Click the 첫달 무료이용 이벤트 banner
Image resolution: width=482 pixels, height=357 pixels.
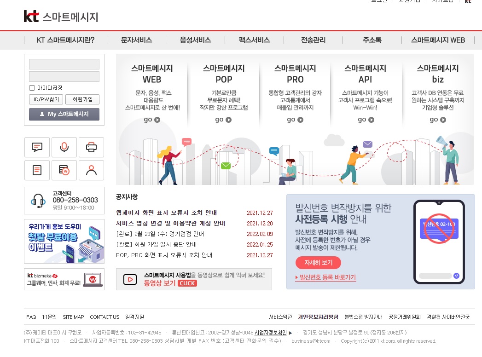(x=64, y=242)
